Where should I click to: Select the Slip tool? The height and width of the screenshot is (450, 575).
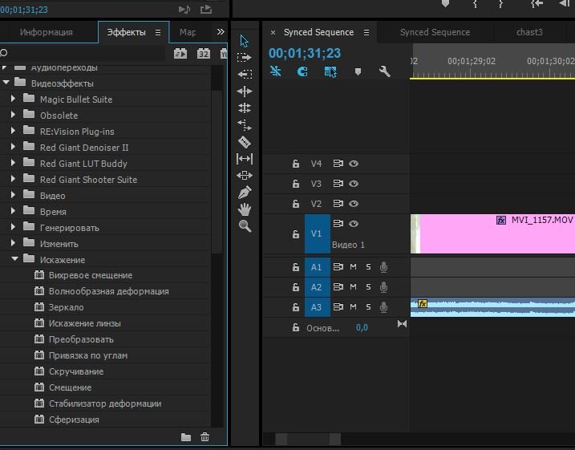pyautogui.click(x=245, y=159)
